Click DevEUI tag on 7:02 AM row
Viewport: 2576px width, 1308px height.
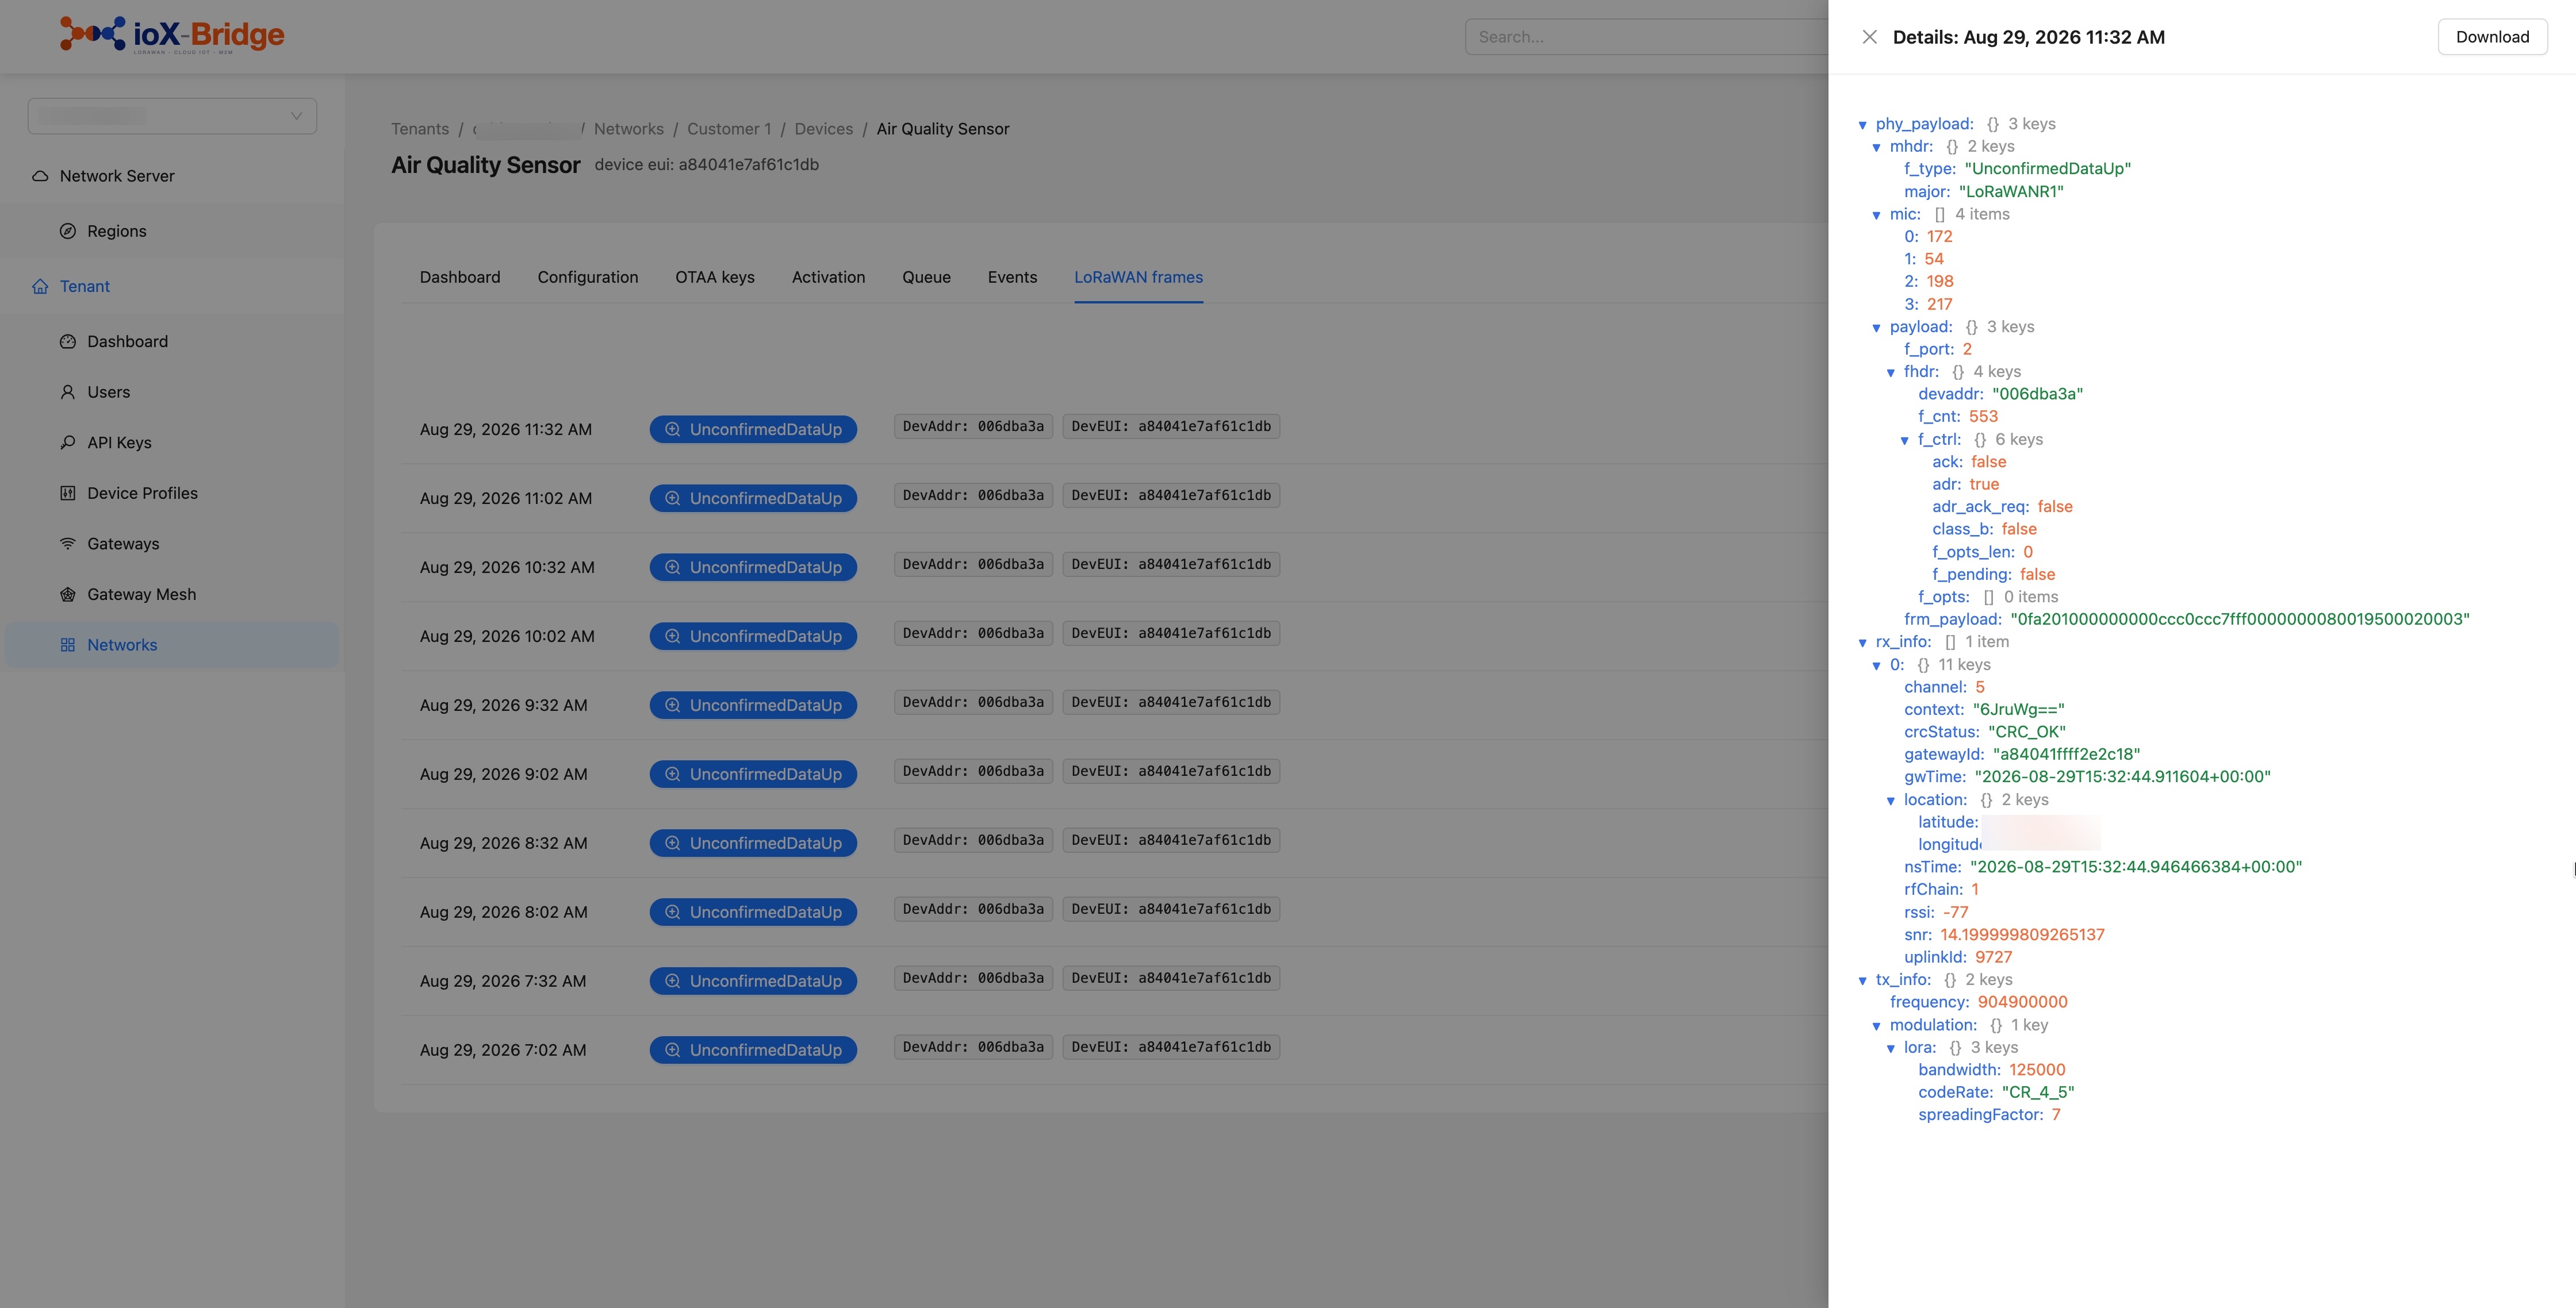[x=1171, y=1047]
